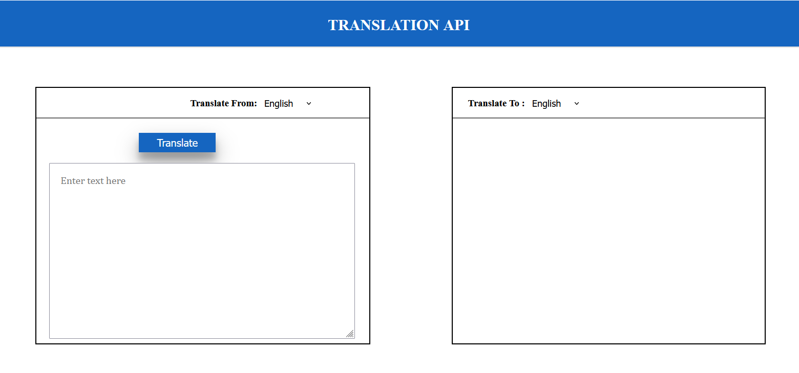Expand the chevron beside English source language
This screenshot has width=799, height=373.
coord(308,103)
